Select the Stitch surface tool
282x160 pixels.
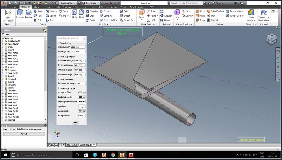[200, 11]
